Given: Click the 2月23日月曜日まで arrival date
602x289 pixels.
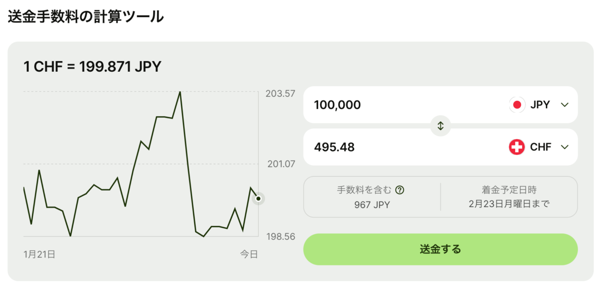Looking at the screenshot, I should pyautogui.click(x=509, y=205).
